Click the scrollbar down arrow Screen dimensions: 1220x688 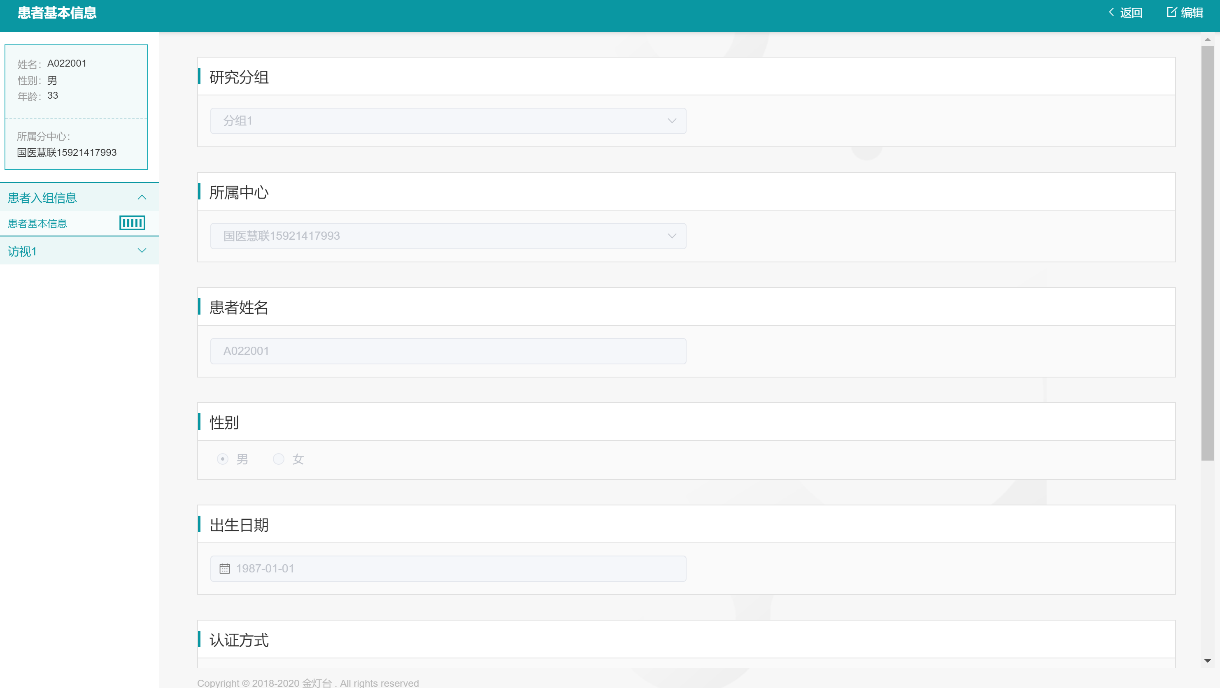1207,660
